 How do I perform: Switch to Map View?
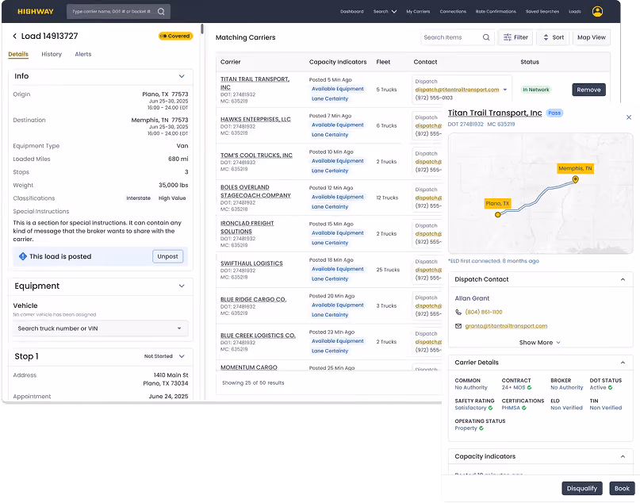(592, 37)
